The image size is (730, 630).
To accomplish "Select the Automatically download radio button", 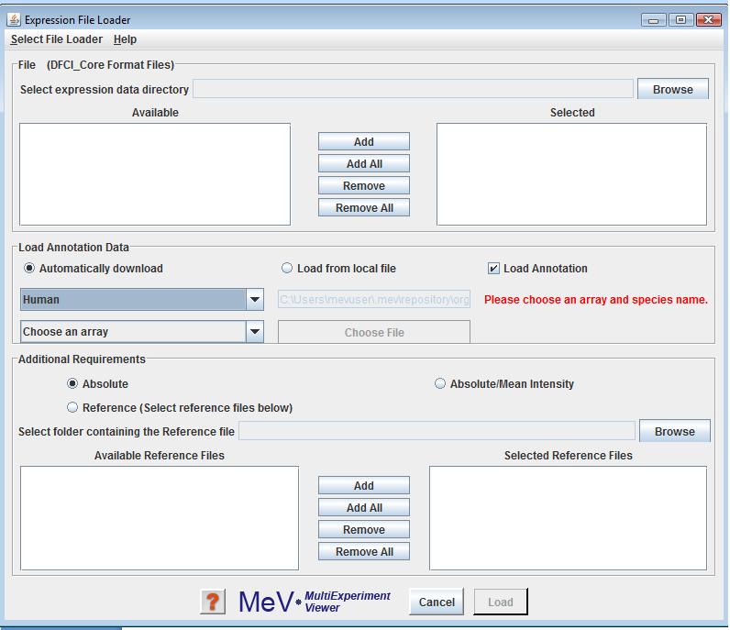I will [x=30, y=269].
